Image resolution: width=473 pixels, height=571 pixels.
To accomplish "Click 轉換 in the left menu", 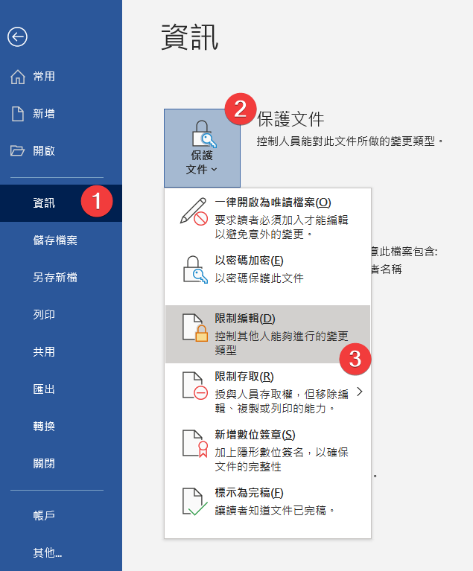I will pos(44,426).
